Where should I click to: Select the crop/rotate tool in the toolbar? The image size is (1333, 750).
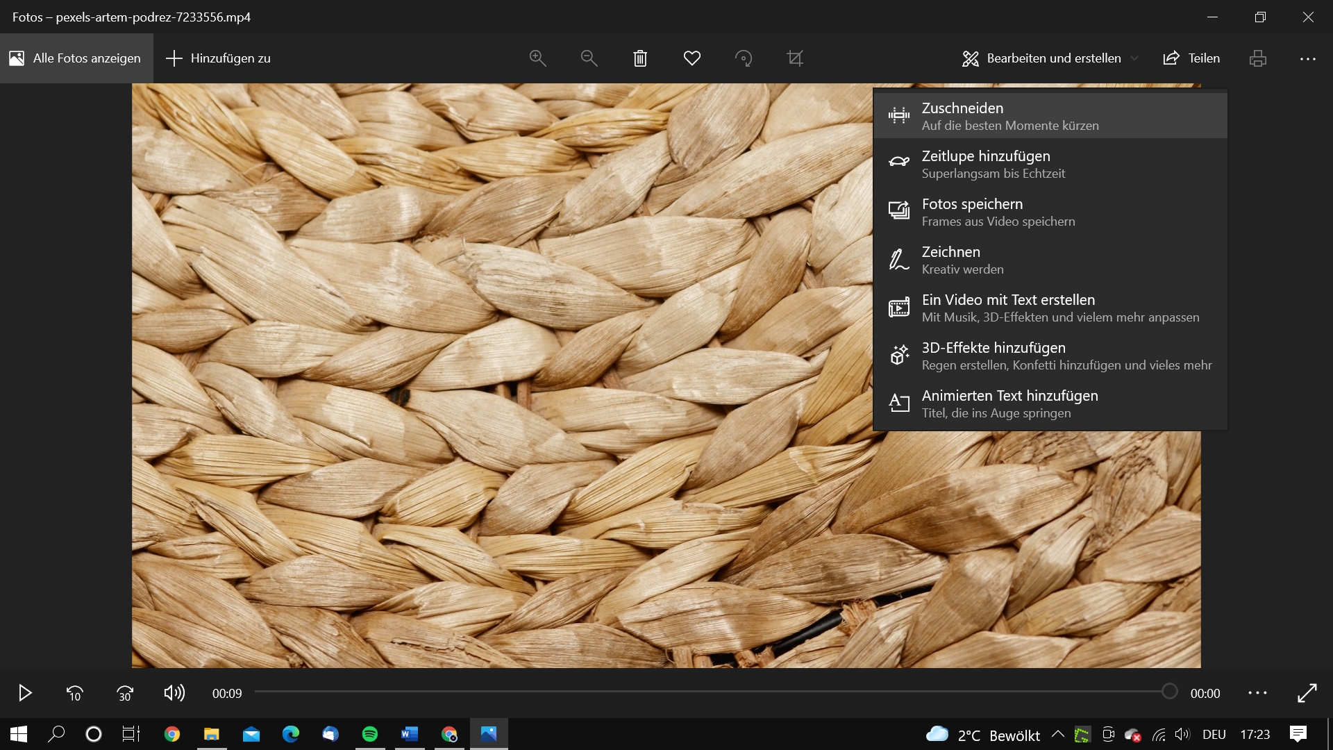pyautogui.click(x=796, y=58)
